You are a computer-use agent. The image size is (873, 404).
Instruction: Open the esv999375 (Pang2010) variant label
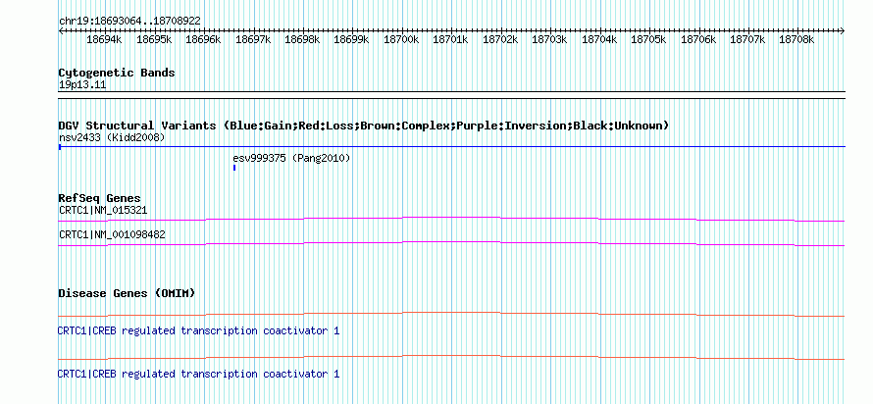(x=291, y=159)
